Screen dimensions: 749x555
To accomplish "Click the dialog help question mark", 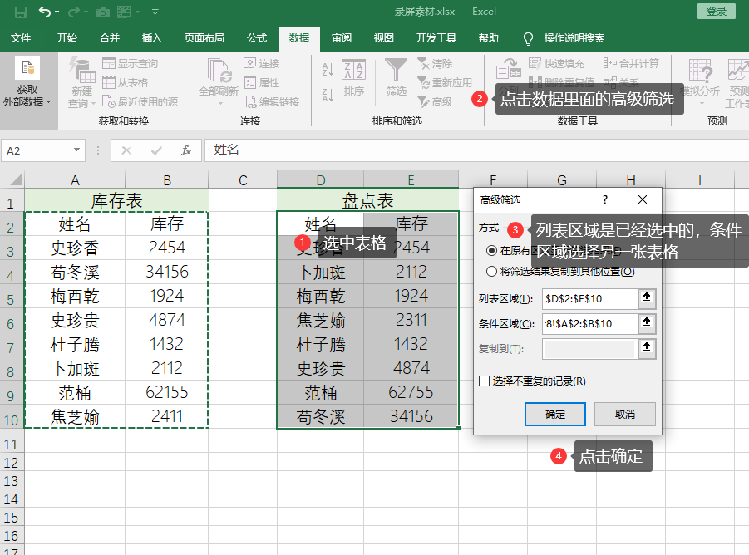I will click(605, 199).
